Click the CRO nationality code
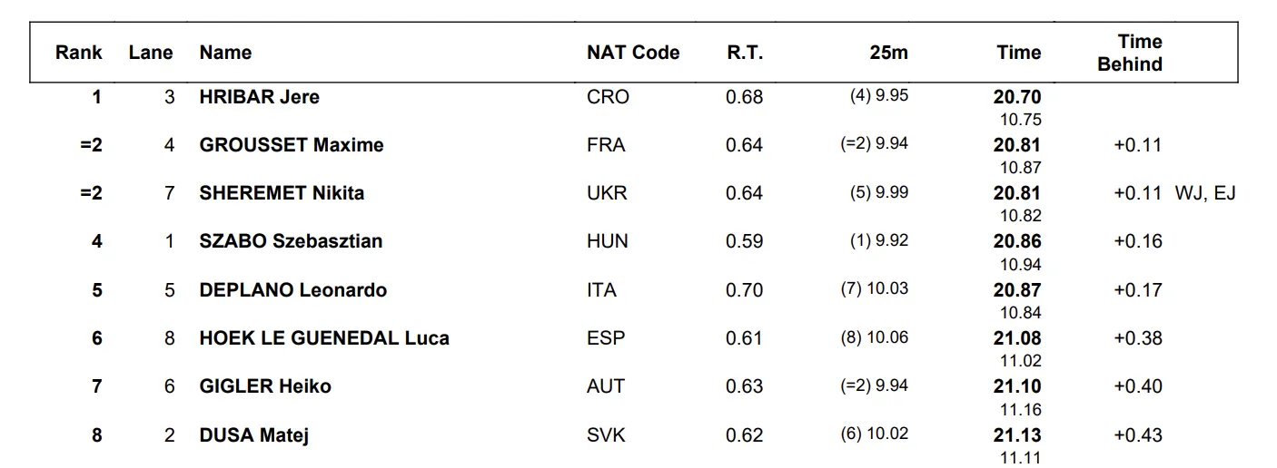This screenshot has height=468, width=1277. [608, 97]
